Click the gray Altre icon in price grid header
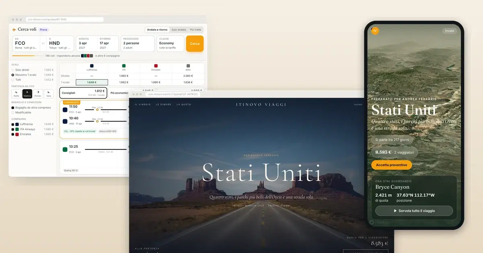This screenshot has height=253, width=483. 188,66
